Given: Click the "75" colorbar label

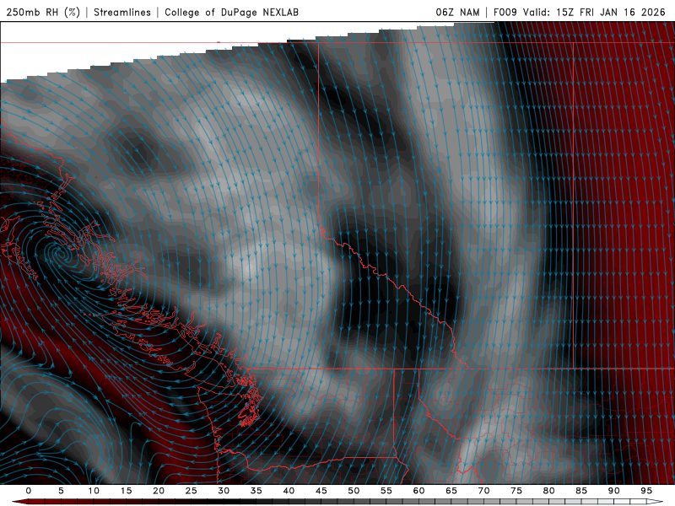Looking at the screenshot, I should pyautogui.click(x=516, y=491).
